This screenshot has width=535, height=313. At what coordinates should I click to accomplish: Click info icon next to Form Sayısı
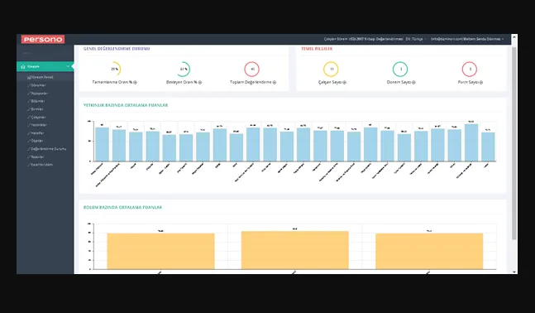(481, 82)
